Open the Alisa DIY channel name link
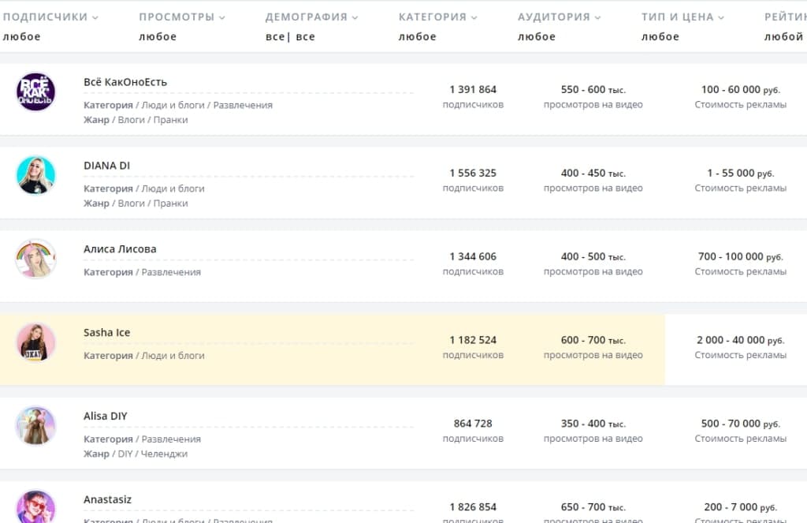Image resolution: width=807 pixels, height=523 pixels. coord(105,417)
